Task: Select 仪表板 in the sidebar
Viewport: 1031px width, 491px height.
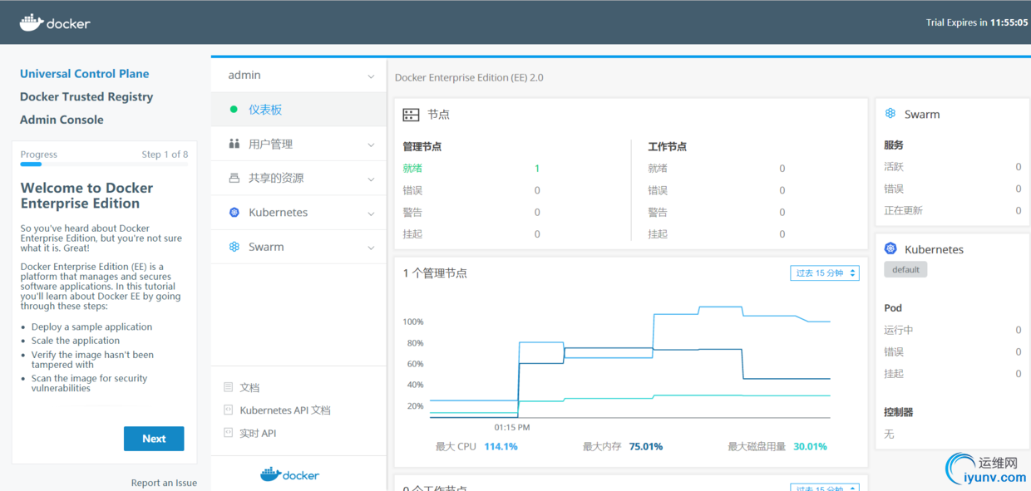Action: point(298,110)
